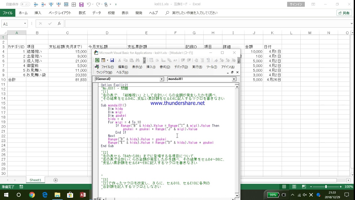Save the project with VBA floppy disk icon
The width and height of the screenshot is (355, 200).
(x=112, y=60)
